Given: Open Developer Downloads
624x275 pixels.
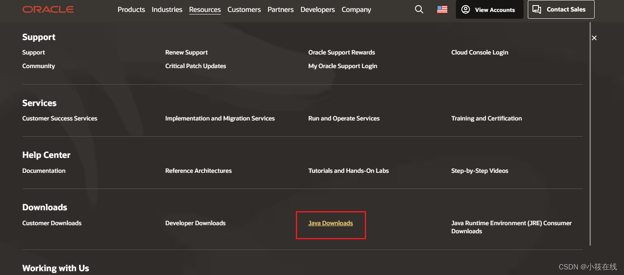Looking at the screenshot, I should 195,223.
